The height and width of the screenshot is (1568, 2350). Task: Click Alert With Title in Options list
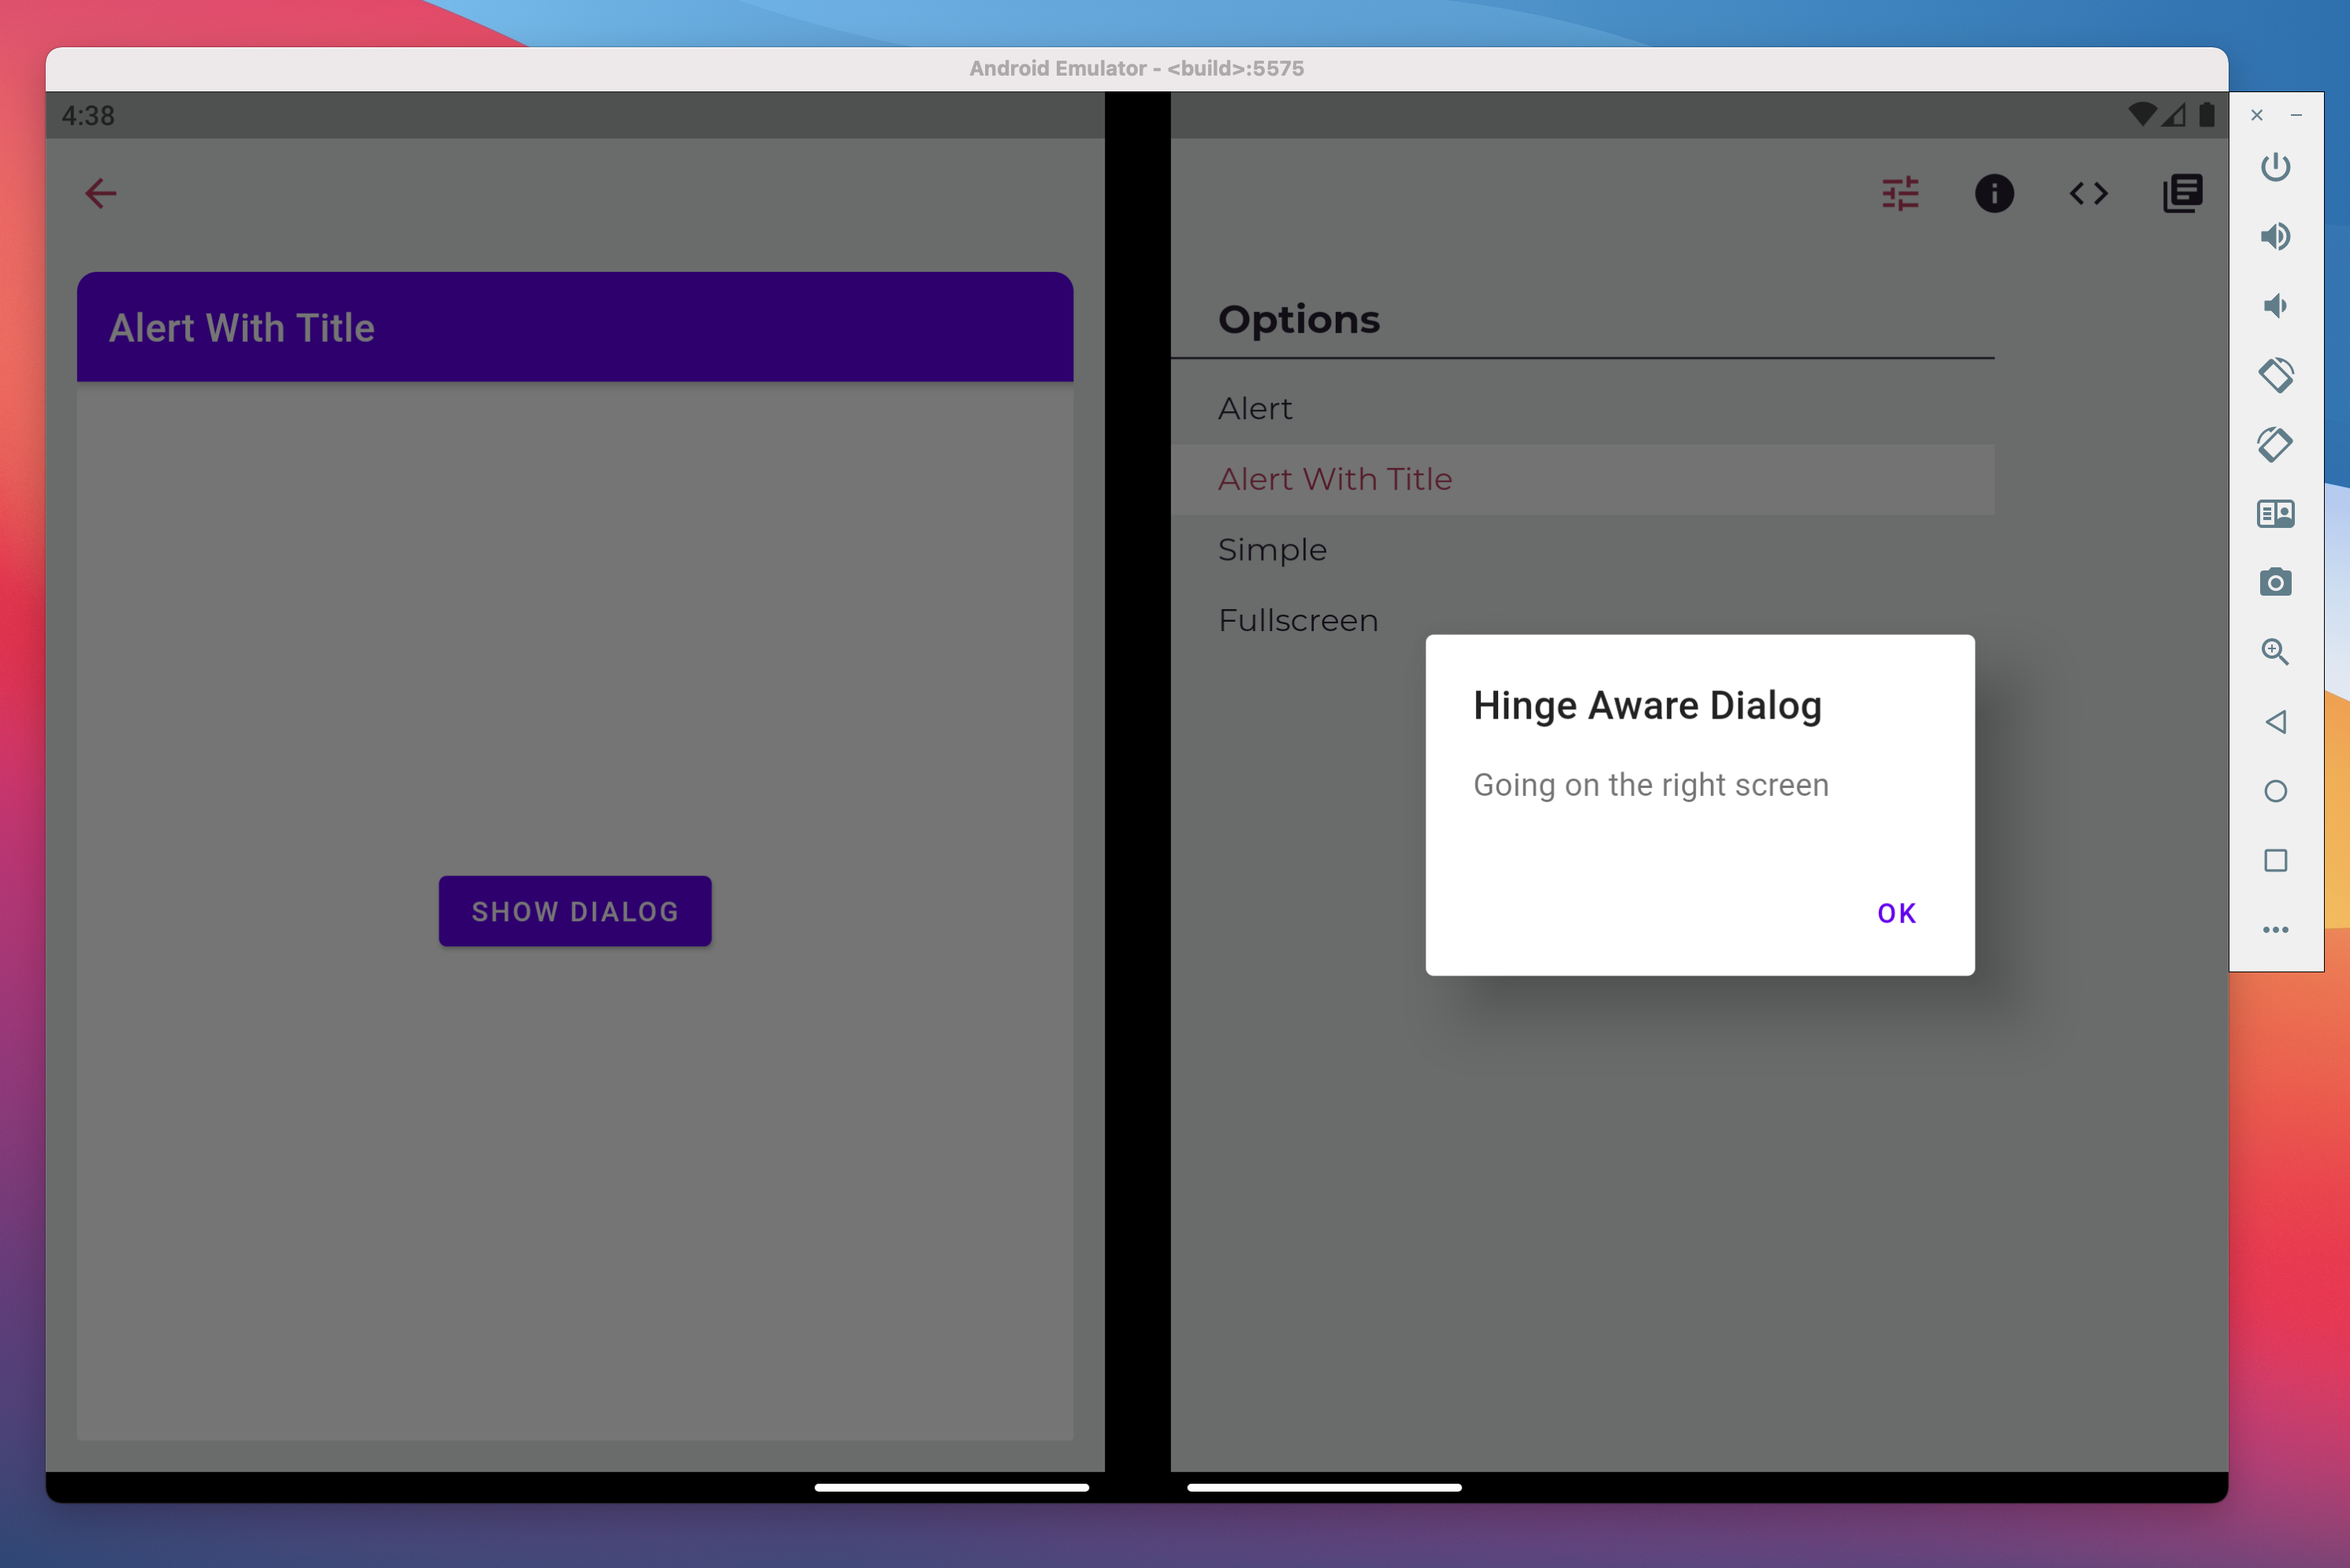pos(1333,477)
